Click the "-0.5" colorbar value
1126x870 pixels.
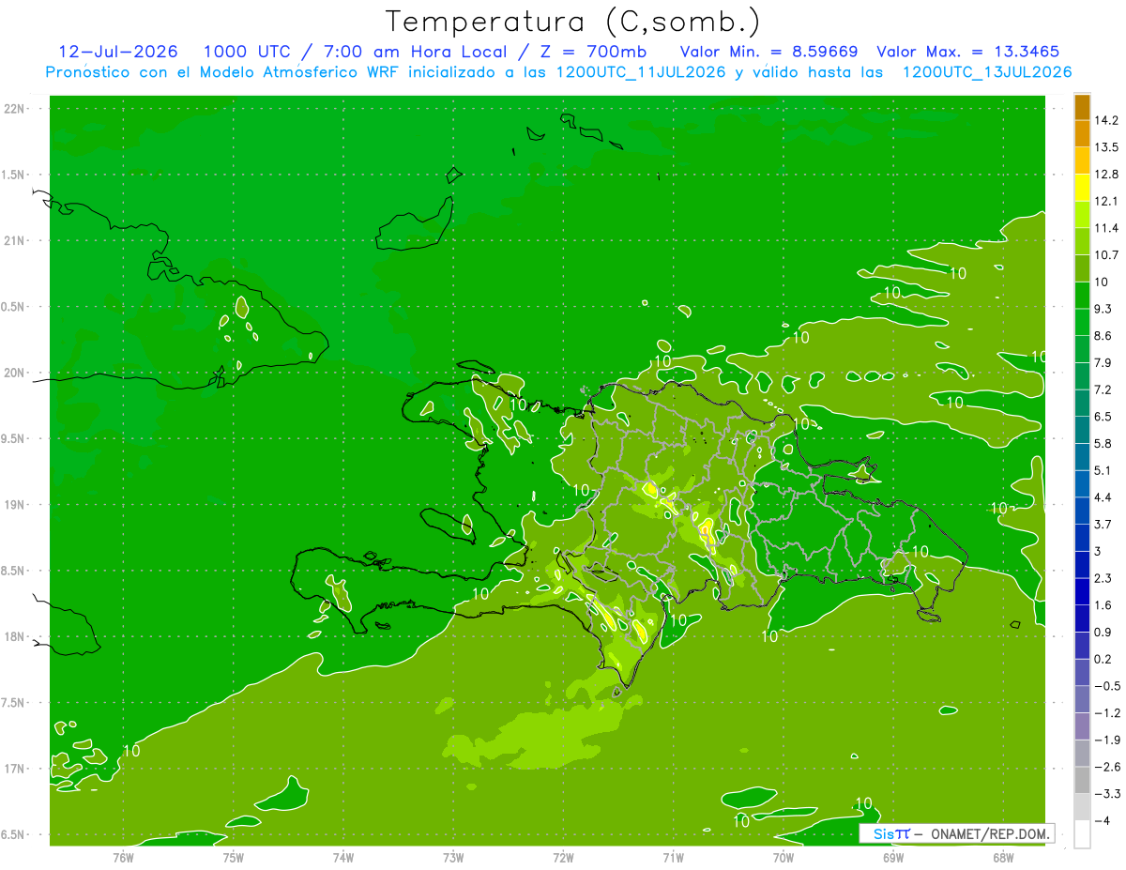click(1106, 686)
